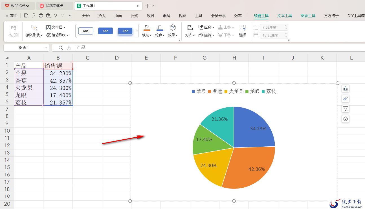Switch to the 图表工具 ribbon tab
The width and height of the screenshot is (365, 209).
pos(308,16)
